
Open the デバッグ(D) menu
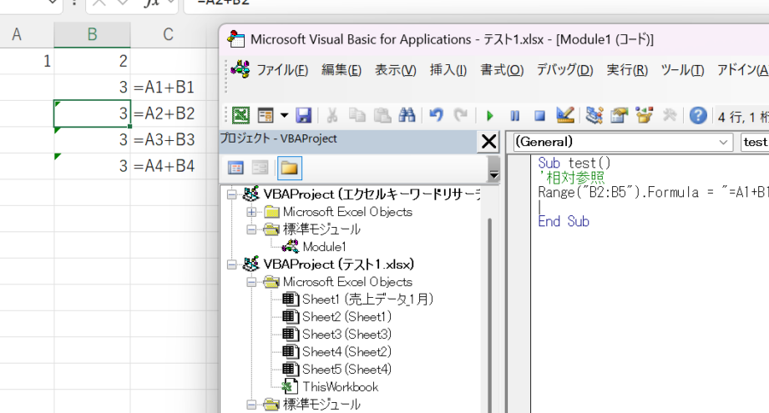tap(564, 70)
